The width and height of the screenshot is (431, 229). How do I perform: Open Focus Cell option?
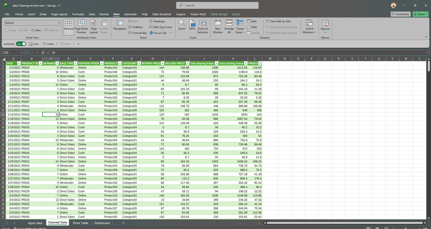158,33
